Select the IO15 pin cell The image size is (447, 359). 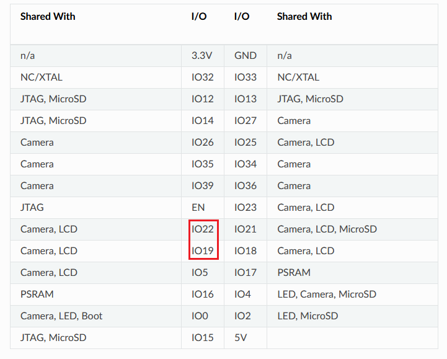pyautogui.click(x=202, y=338)
